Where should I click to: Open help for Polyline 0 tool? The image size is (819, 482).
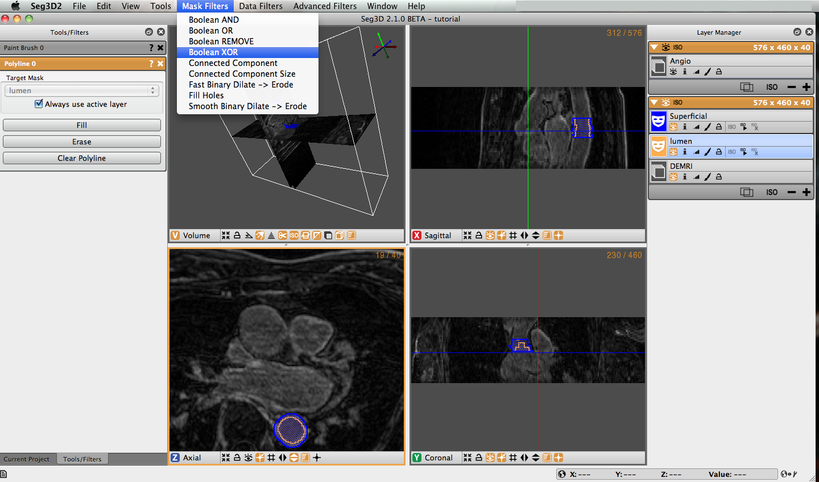point(151,64)
